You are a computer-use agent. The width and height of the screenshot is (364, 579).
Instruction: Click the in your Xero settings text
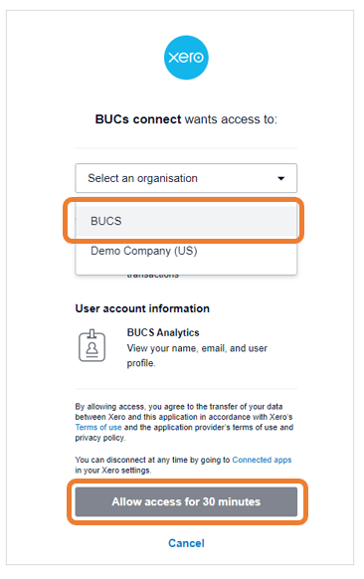tap(113, 471)
